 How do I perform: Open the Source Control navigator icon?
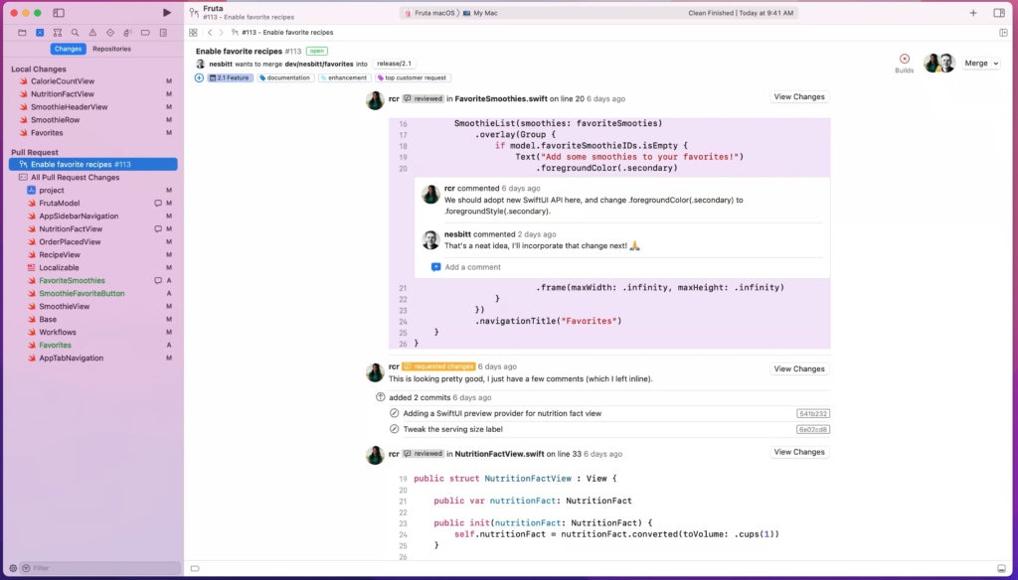tap(40, 33)
